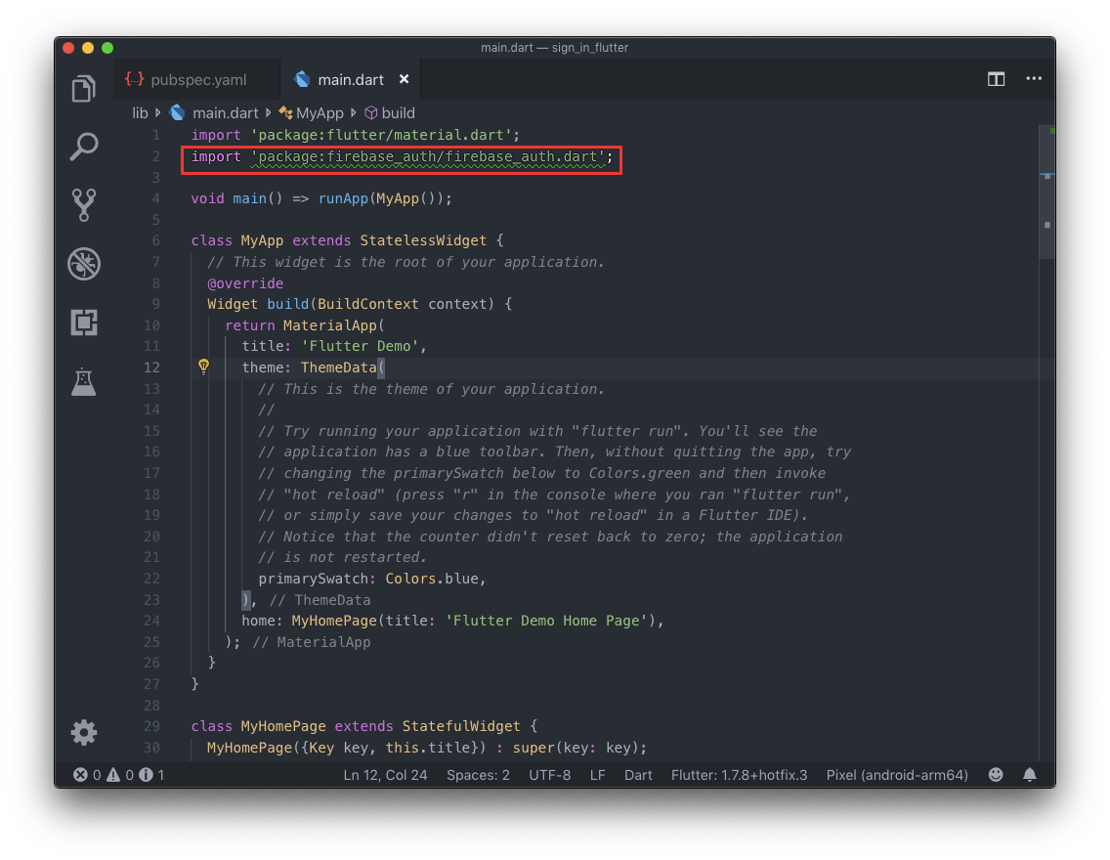
Task: Click build in the breadcrumb
Action: click(398, 113)
